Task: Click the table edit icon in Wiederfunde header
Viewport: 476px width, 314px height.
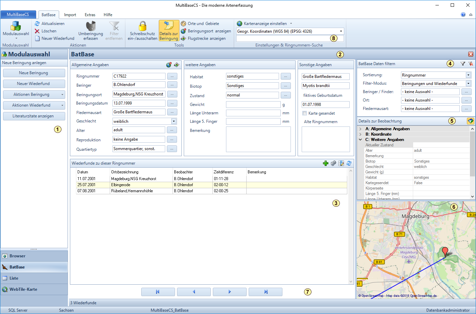Action: pyautogui.click(x=341, y=163)
